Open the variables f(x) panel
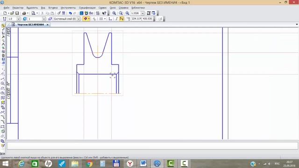Screen dimensions: 299x168 pyautogui.click(x=91, y=13)
